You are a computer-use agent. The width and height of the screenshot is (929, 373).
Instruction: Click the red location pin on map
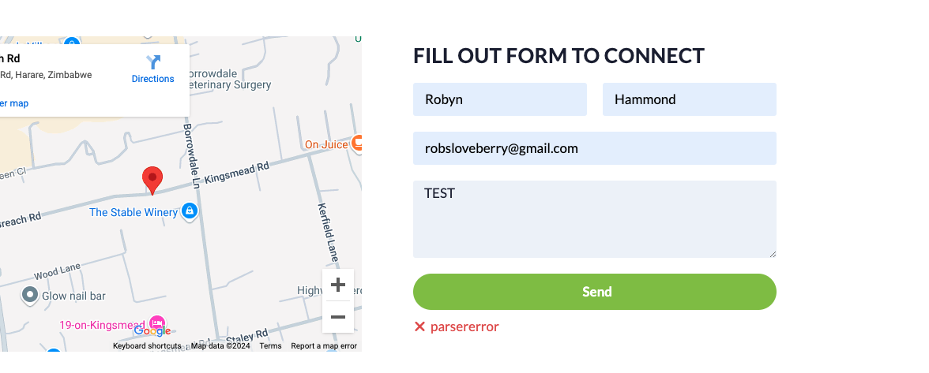pyautogui.click(x=152, y=180)
